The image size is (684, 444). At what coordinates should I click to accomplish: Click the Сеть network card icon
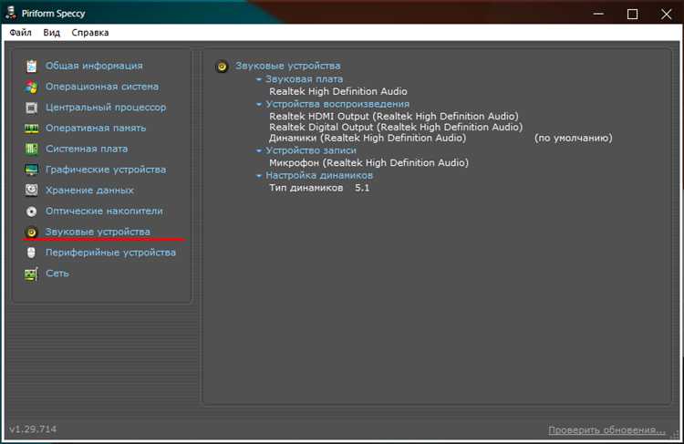point(31,274)
